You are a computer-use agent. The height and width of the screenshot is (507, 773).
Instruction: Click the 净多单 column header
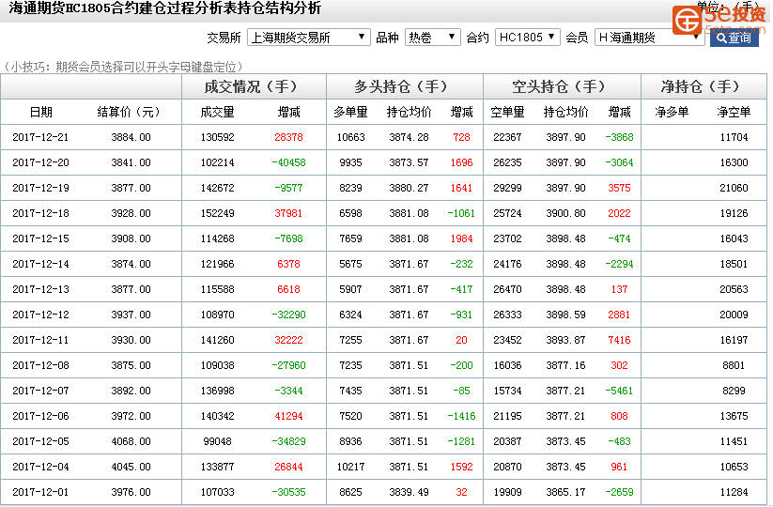(672, 113)
